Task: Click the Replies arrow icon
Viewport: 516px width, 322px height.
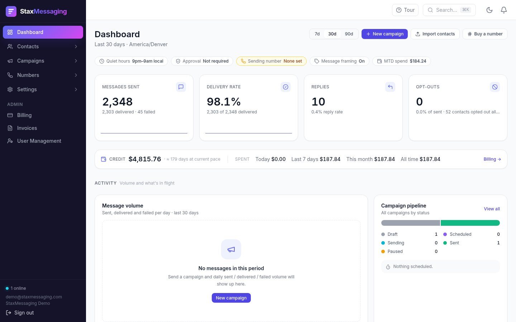Action: tap(390, 87)
